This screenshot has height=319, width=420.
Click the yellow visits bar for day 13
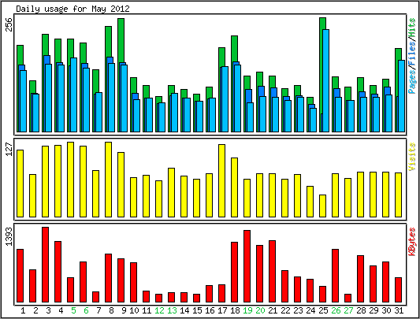click(x=172, y=192)
